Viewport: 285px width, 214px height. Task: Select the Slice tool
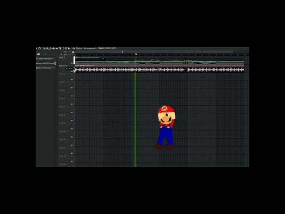(60, 49)
